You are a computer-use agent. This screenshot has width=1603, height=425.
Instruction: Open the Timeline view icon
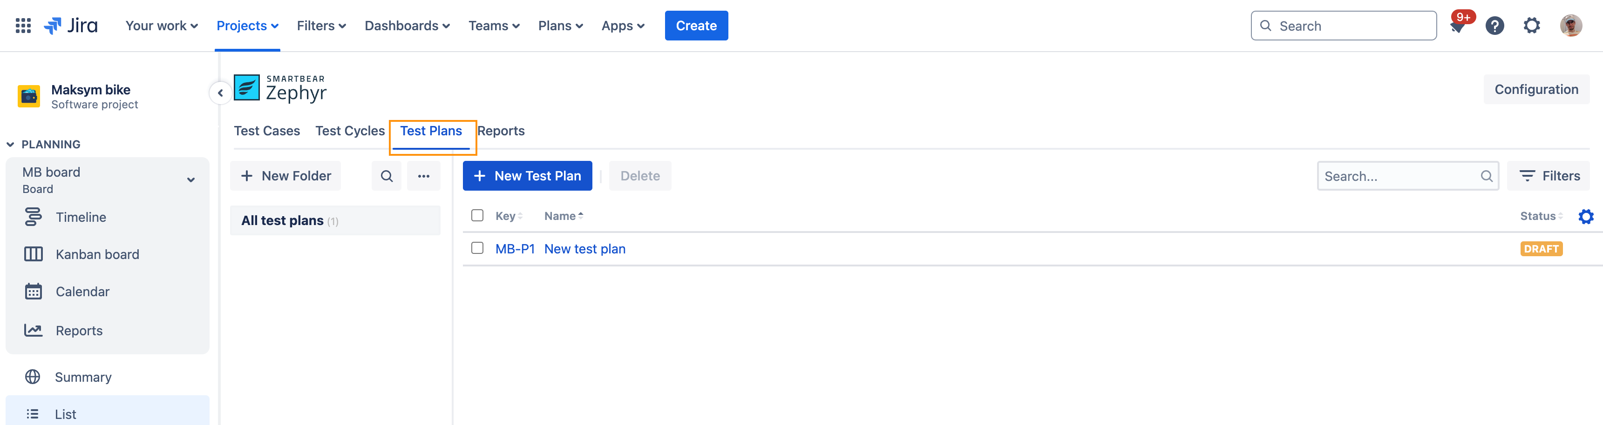(34, 216)
